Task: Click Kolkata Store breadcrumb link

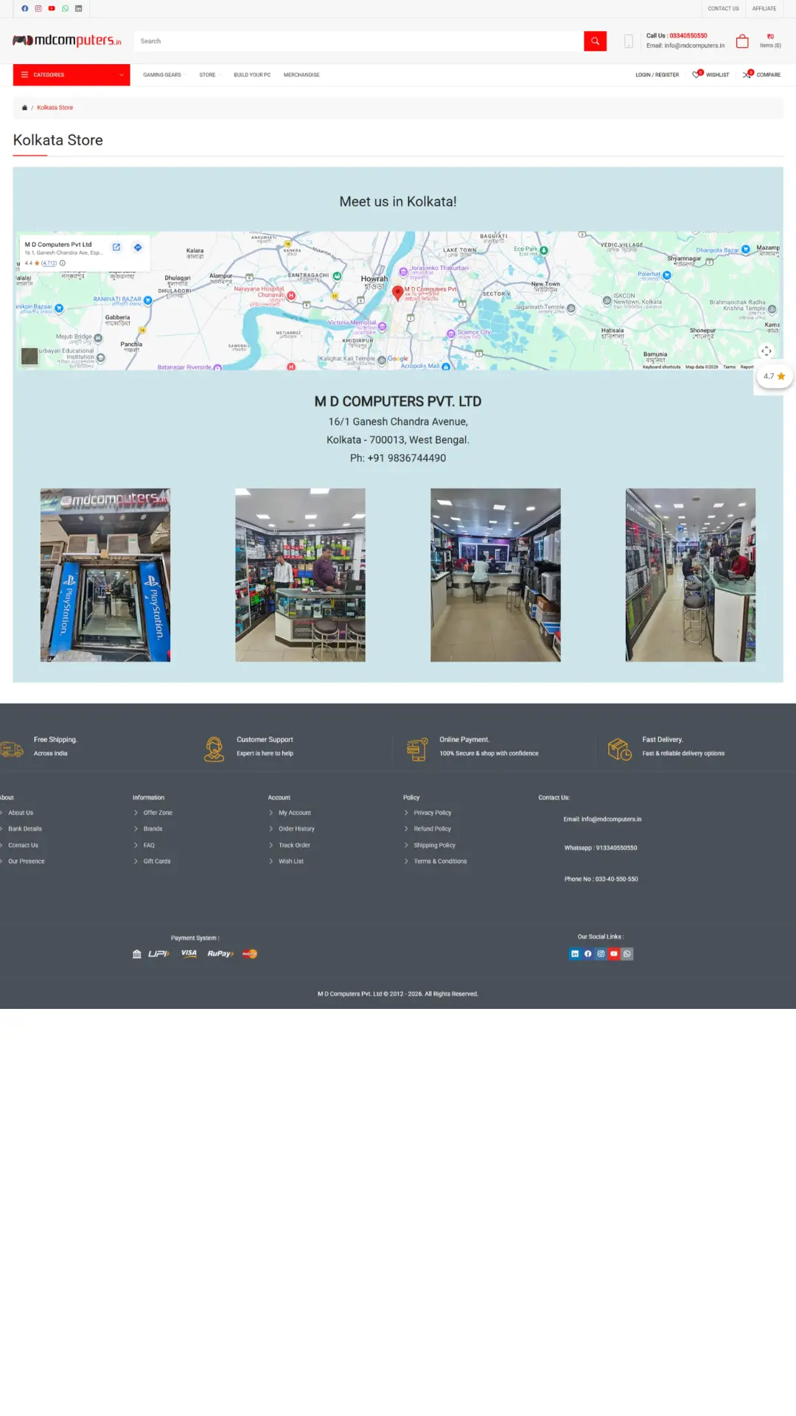Action: (55, 108)
